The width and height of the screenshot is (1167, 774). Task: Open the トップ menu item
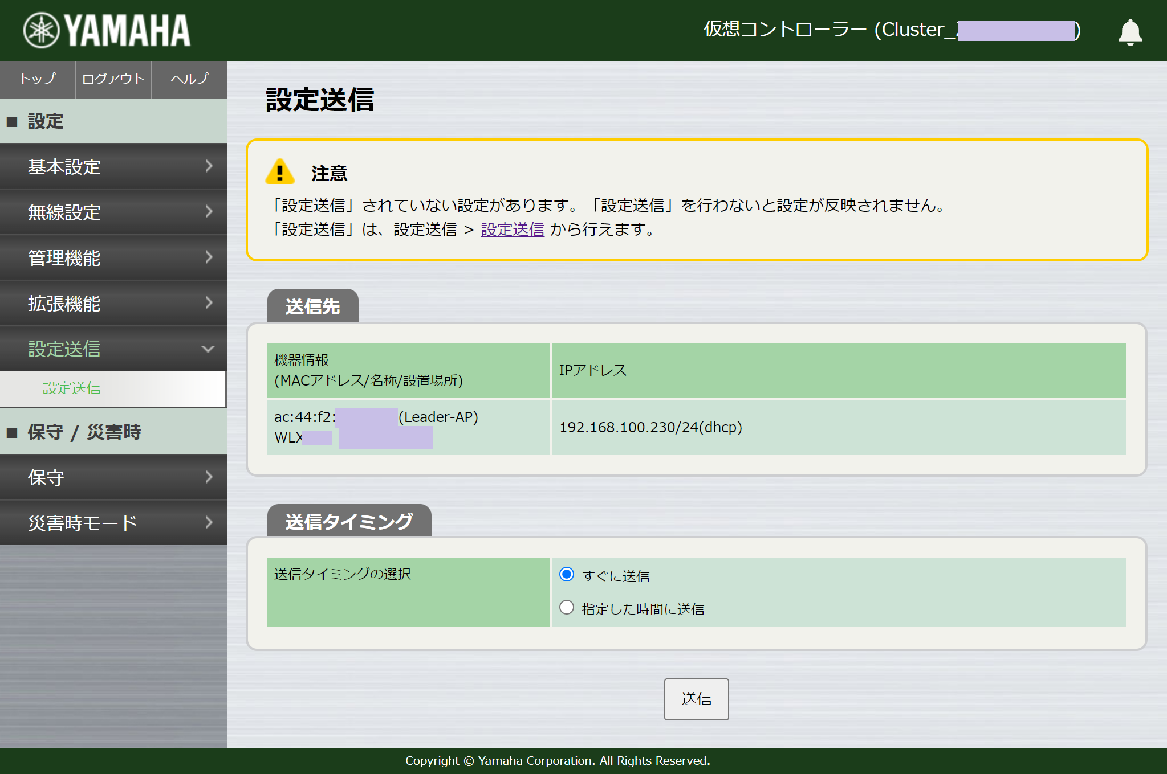click(x=36, y=80)
